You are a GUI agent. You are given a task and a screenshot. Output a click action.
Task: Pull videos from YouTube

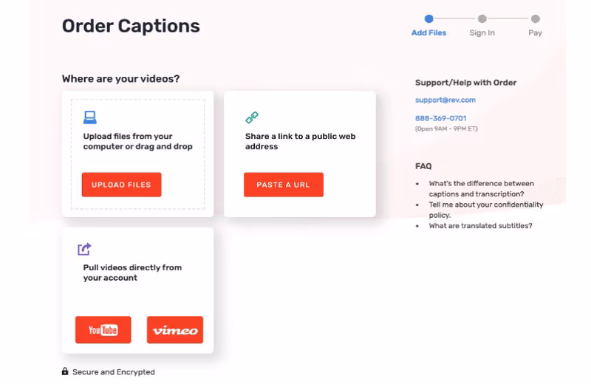[103, 330]
